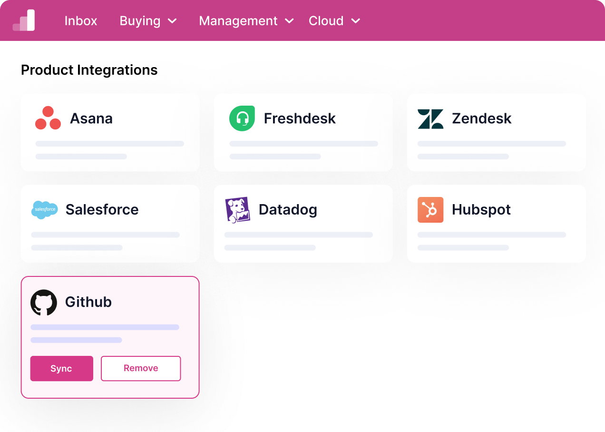
Task: Click the Hubspot orange logo
Action: point(430,210)
